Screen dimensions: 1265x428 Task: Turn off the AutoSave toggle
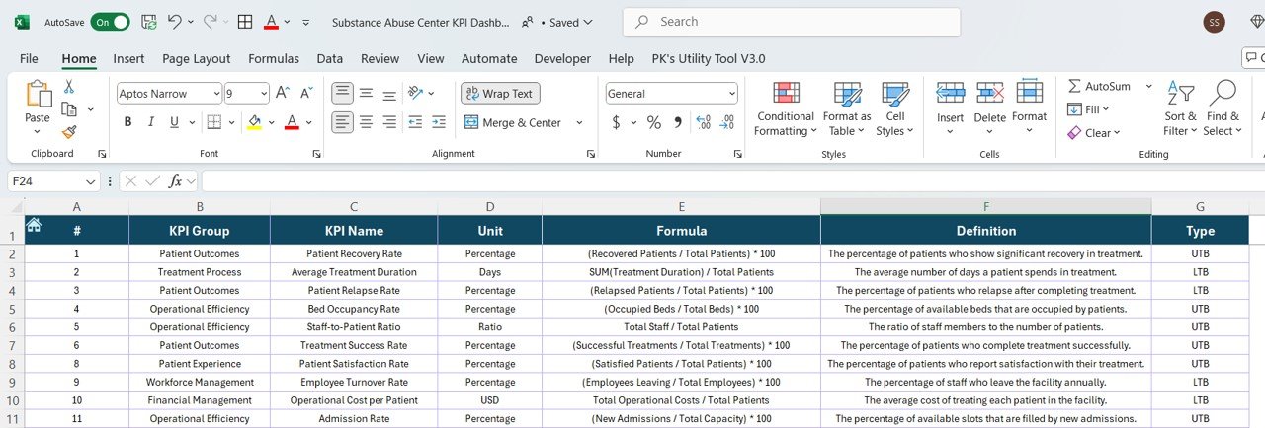(110, 22)
